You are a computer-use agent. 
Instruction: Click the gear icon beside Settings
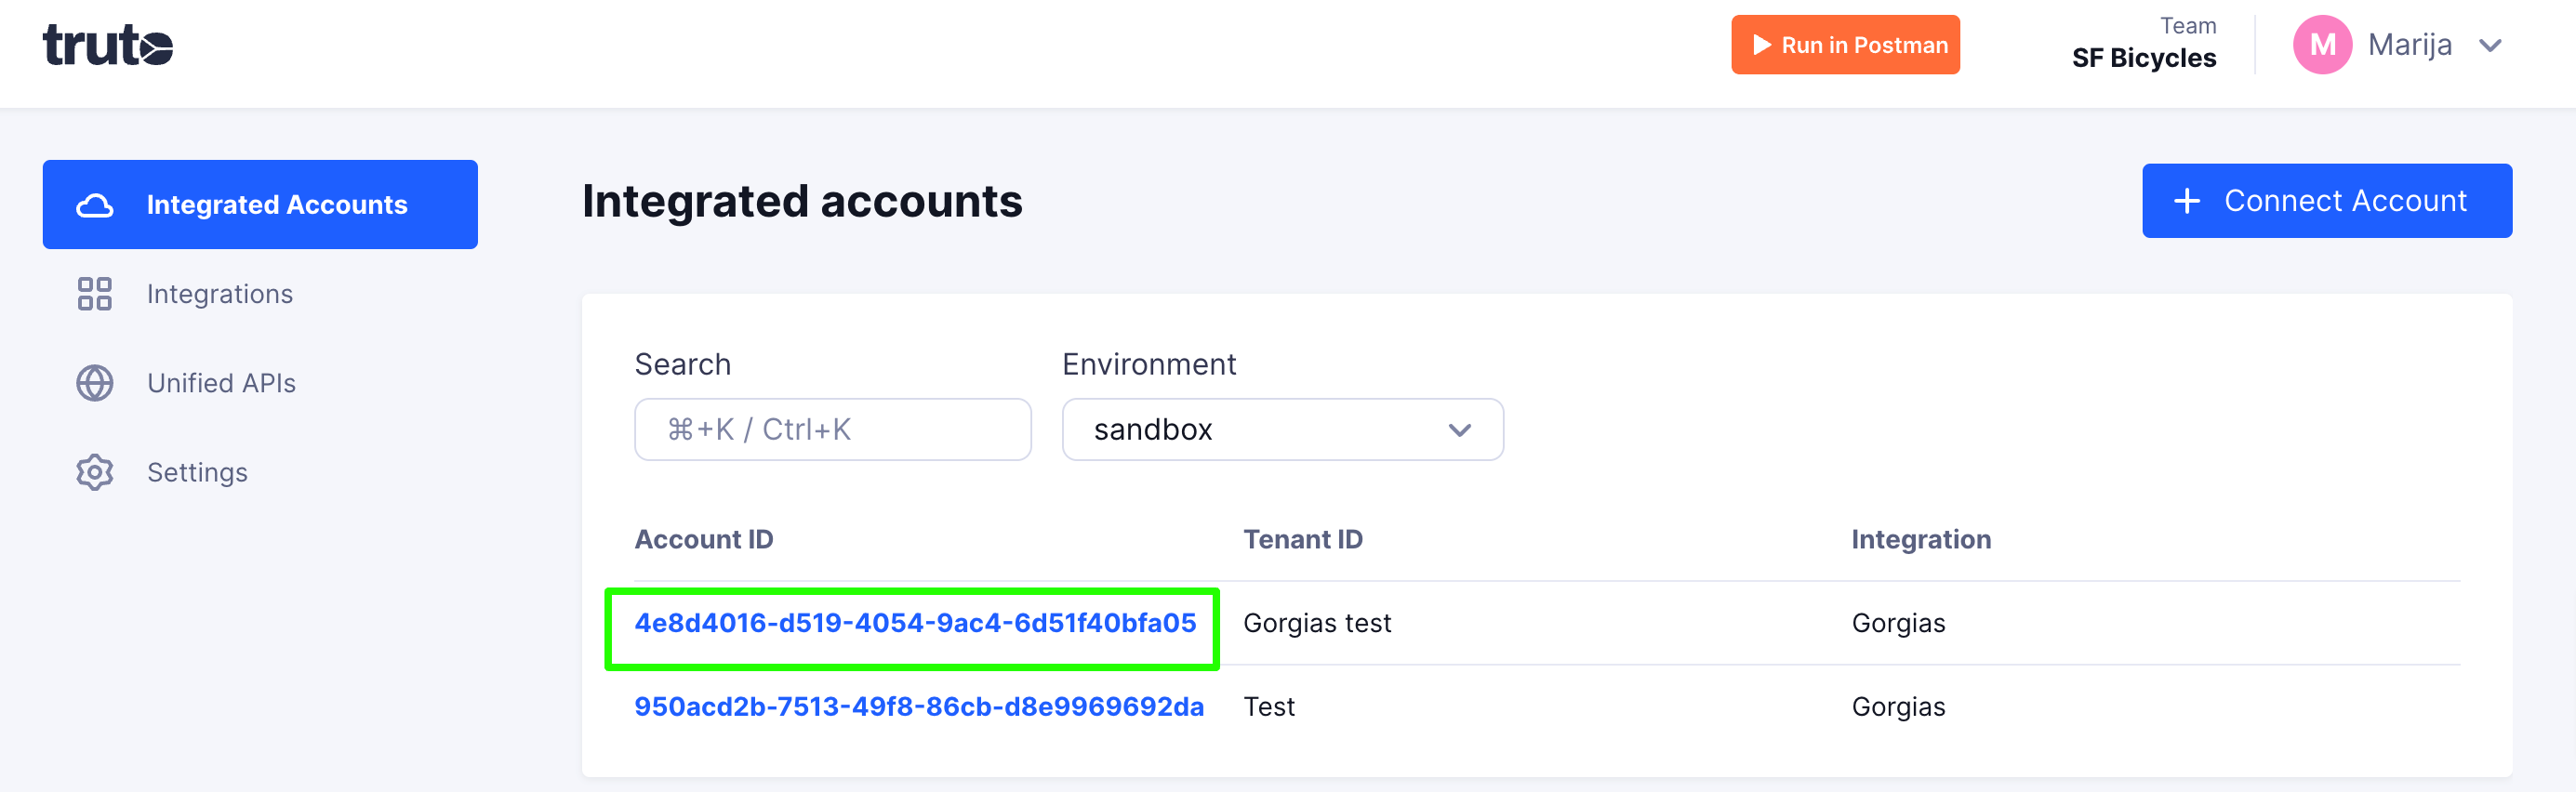pos(95,472)
